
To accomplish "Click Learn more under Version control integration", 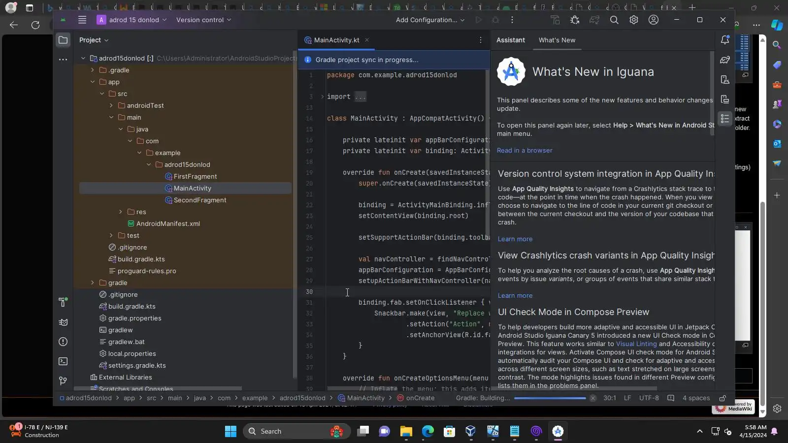I will tap(515, 239).
